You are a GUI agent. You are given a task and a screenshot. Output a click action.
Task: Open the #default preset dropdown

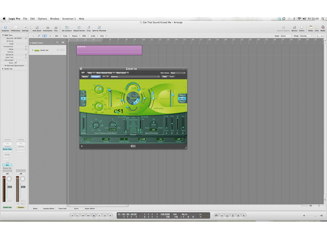point(135,77)
